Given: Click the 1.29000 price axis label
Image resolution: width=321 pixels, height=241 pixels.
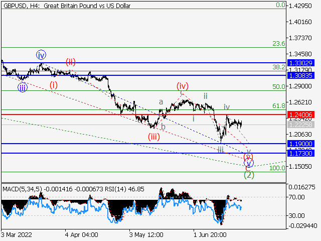Looking at the screenshot, I should point(300,86).
